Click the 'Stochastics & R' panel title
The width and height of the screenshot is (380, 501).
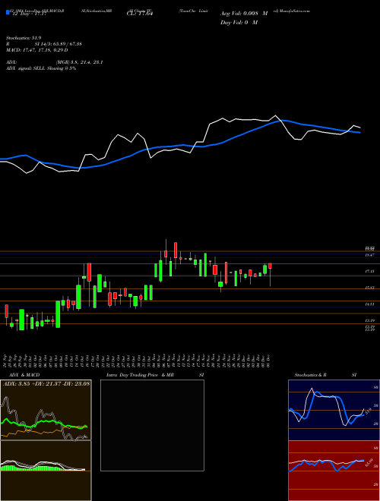click(x=311, y=375)
